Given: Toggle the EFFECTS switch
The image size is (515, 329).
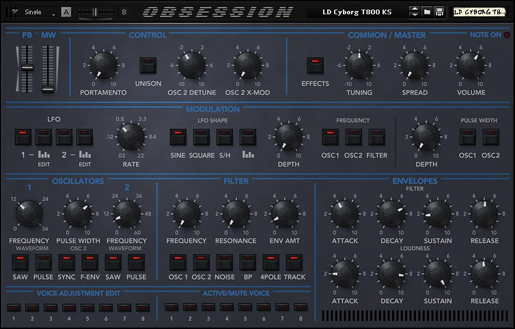Looking at the screenshot, I should [316, 65].
